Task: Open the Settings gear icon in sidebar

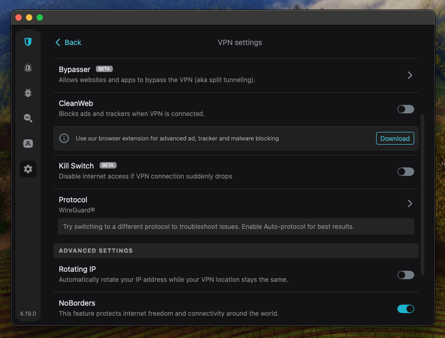Action: coord(28,169)
